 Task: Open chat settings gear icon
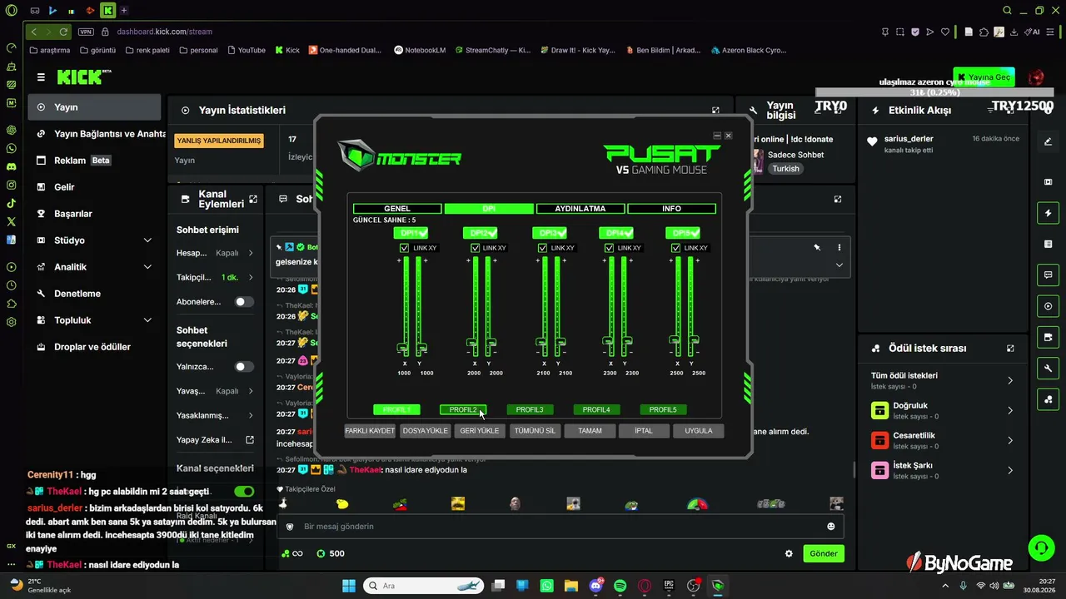789,553
